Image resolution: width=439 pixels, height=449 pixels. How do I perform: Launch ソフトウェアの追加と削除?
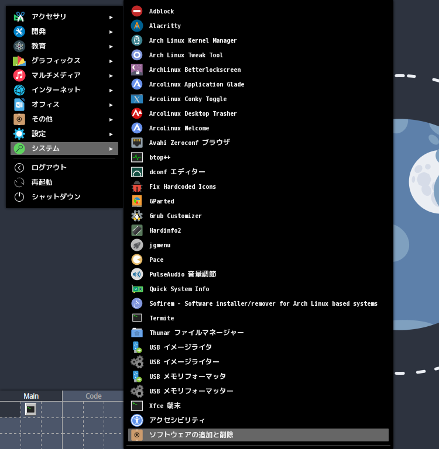coord(258,435)
